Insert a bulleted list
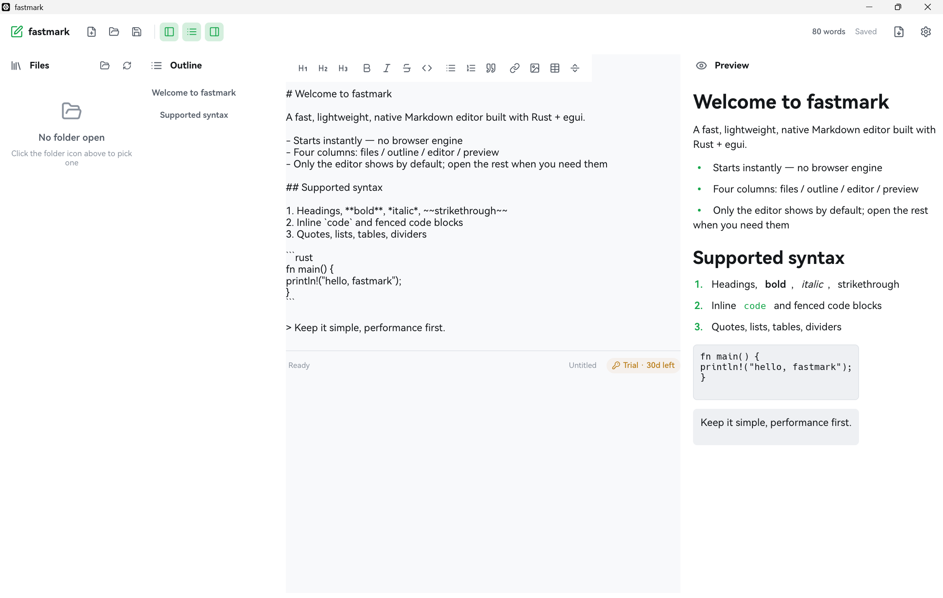This screenshot has height=598, width=943. (x=451, y=68)
